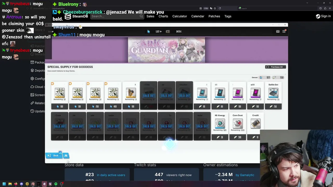
Task: Select the first purple module item priced 100
Action: pyautogui.click(x=238, y=93)
